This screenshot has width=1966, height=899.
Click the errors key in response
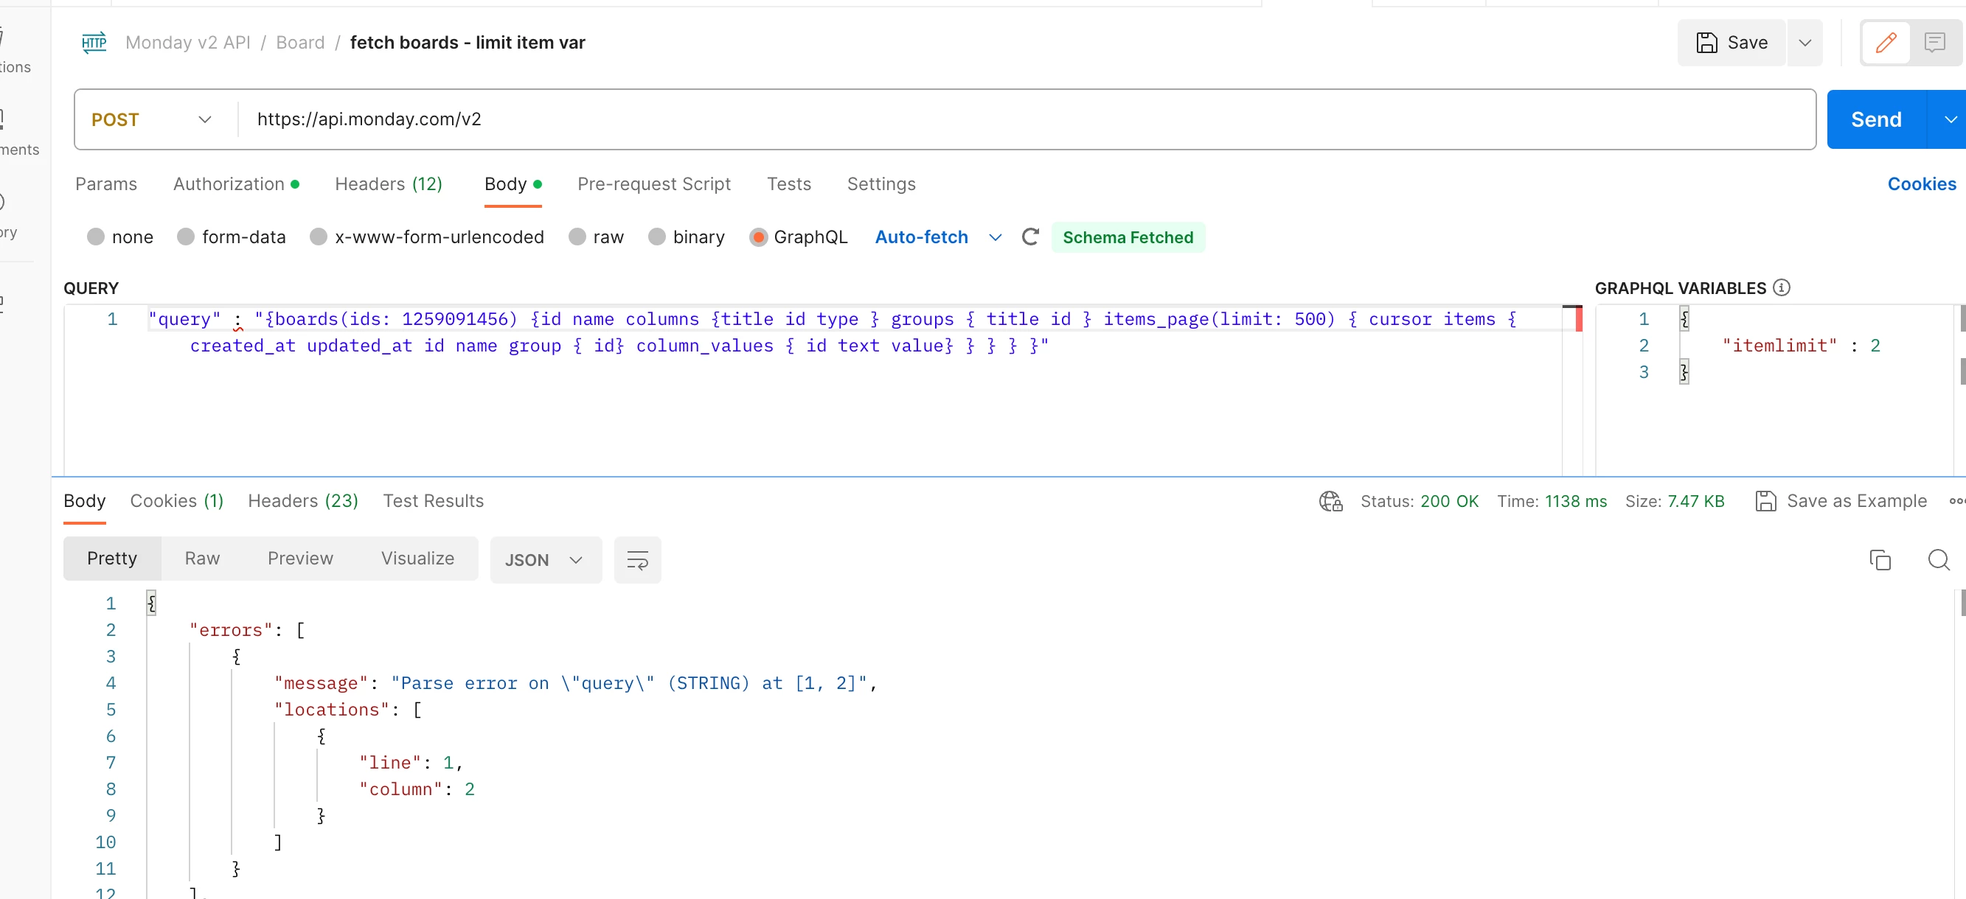click(x=231, y=631)
